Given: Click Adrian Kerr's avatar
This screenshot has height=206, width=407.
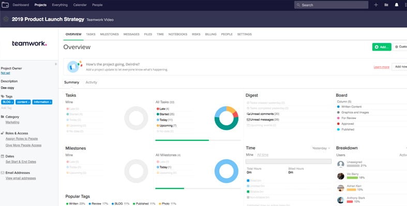Looking at the screenshot, I should [x=341, y=188].
